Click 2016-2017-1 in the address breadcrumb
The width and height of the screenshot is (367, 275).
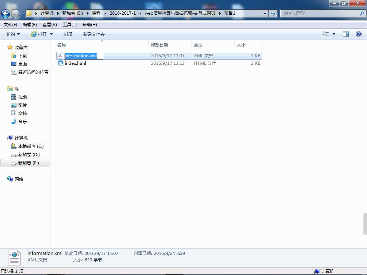123,13
